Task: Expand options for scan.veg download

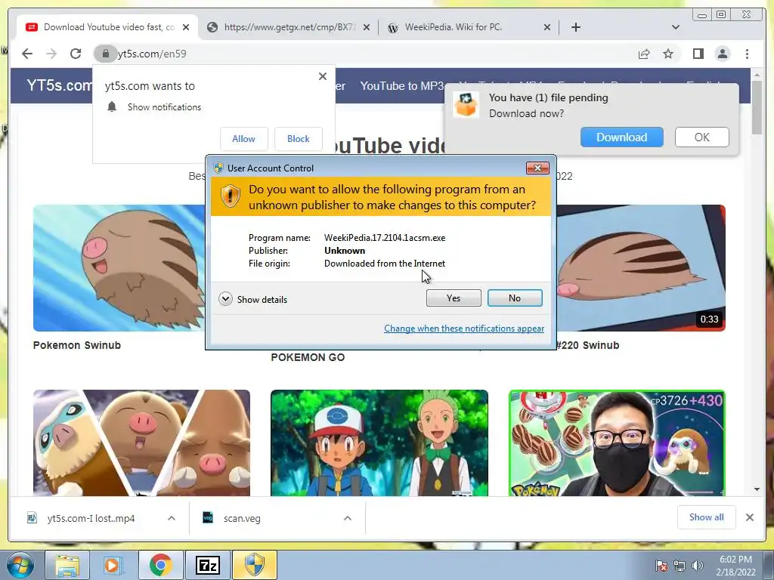Action: (348, 518)
